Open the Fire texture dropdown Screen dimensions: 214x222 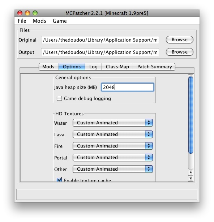[113, 146]
